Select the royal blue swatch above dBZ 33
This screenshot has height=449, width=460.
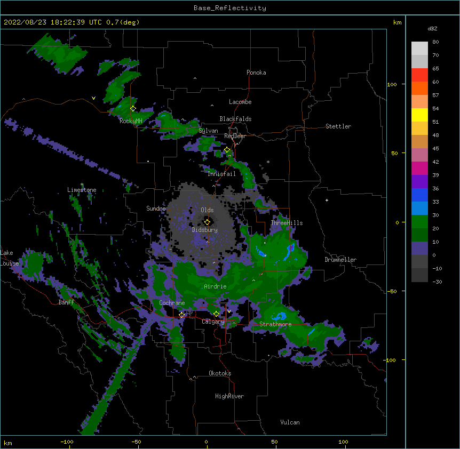[419, 195]
